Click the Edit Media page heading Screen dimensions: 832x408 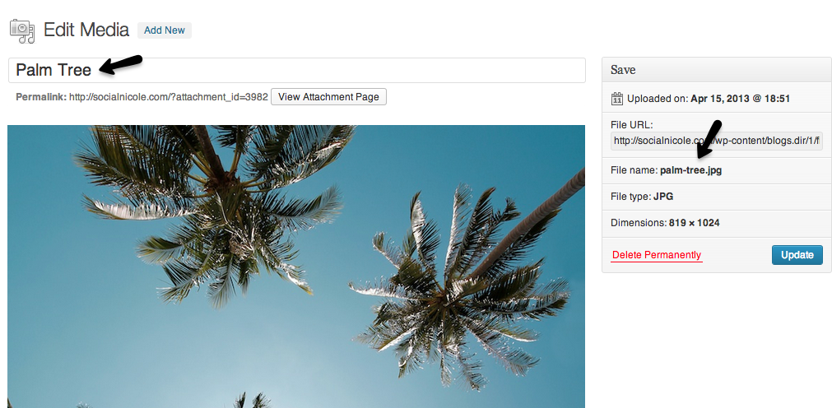[86, 30]
